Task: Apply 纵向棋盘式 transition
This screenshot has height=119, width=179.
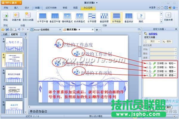Action: tap(80, 18)
